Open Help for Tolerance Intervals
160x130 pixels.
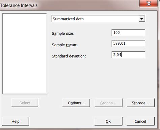point(16,121)
